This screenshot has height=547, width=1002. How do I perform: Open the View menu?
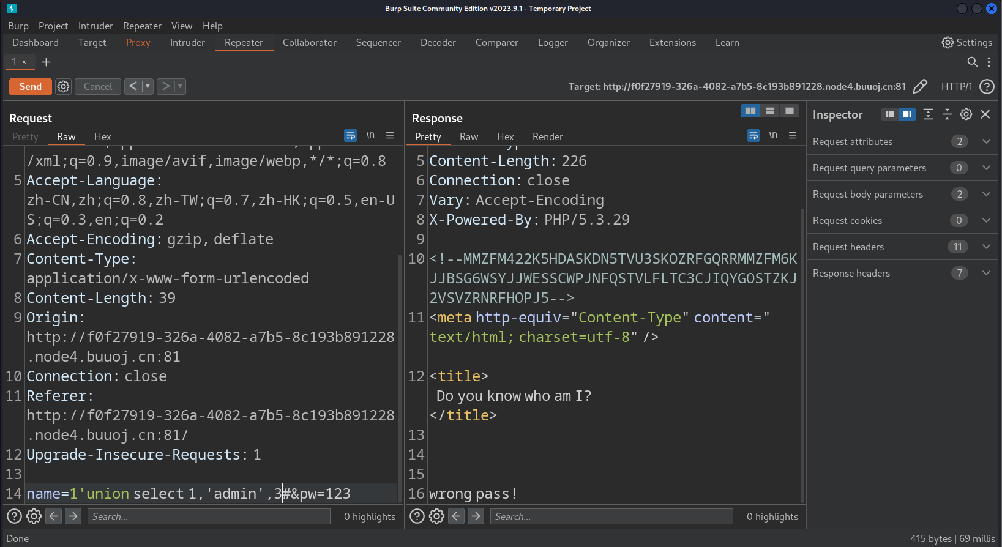pos(182,26)
